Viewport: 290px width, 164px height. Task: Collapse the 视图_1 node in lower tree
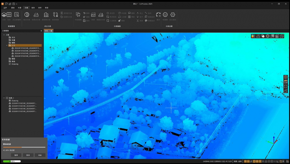point(4,98)
